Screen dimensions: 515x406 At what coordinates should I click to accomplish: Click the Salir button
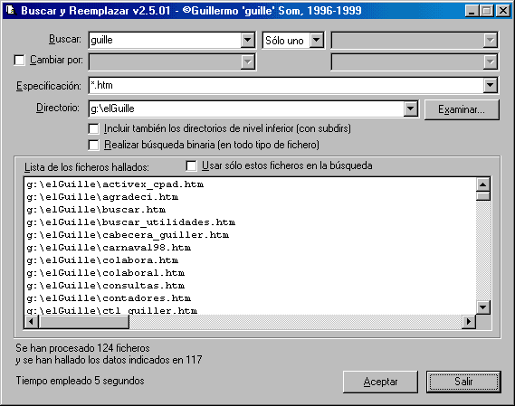(463, 382)
